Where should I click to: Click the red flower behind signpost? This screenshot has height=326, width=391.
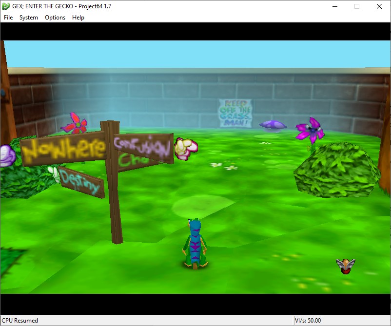75,123
